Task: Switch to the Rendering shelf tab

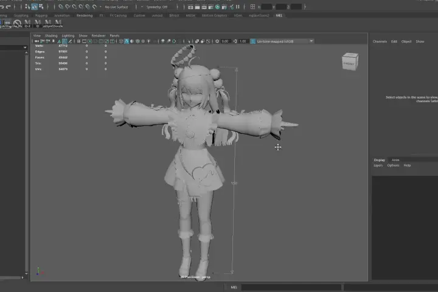Action: point(85,15)
